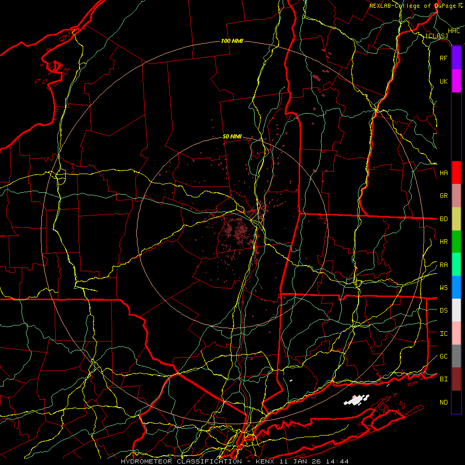Click the white DS legend swatch
The height and width of the screenshot is (465, 465).
(456, 310)
